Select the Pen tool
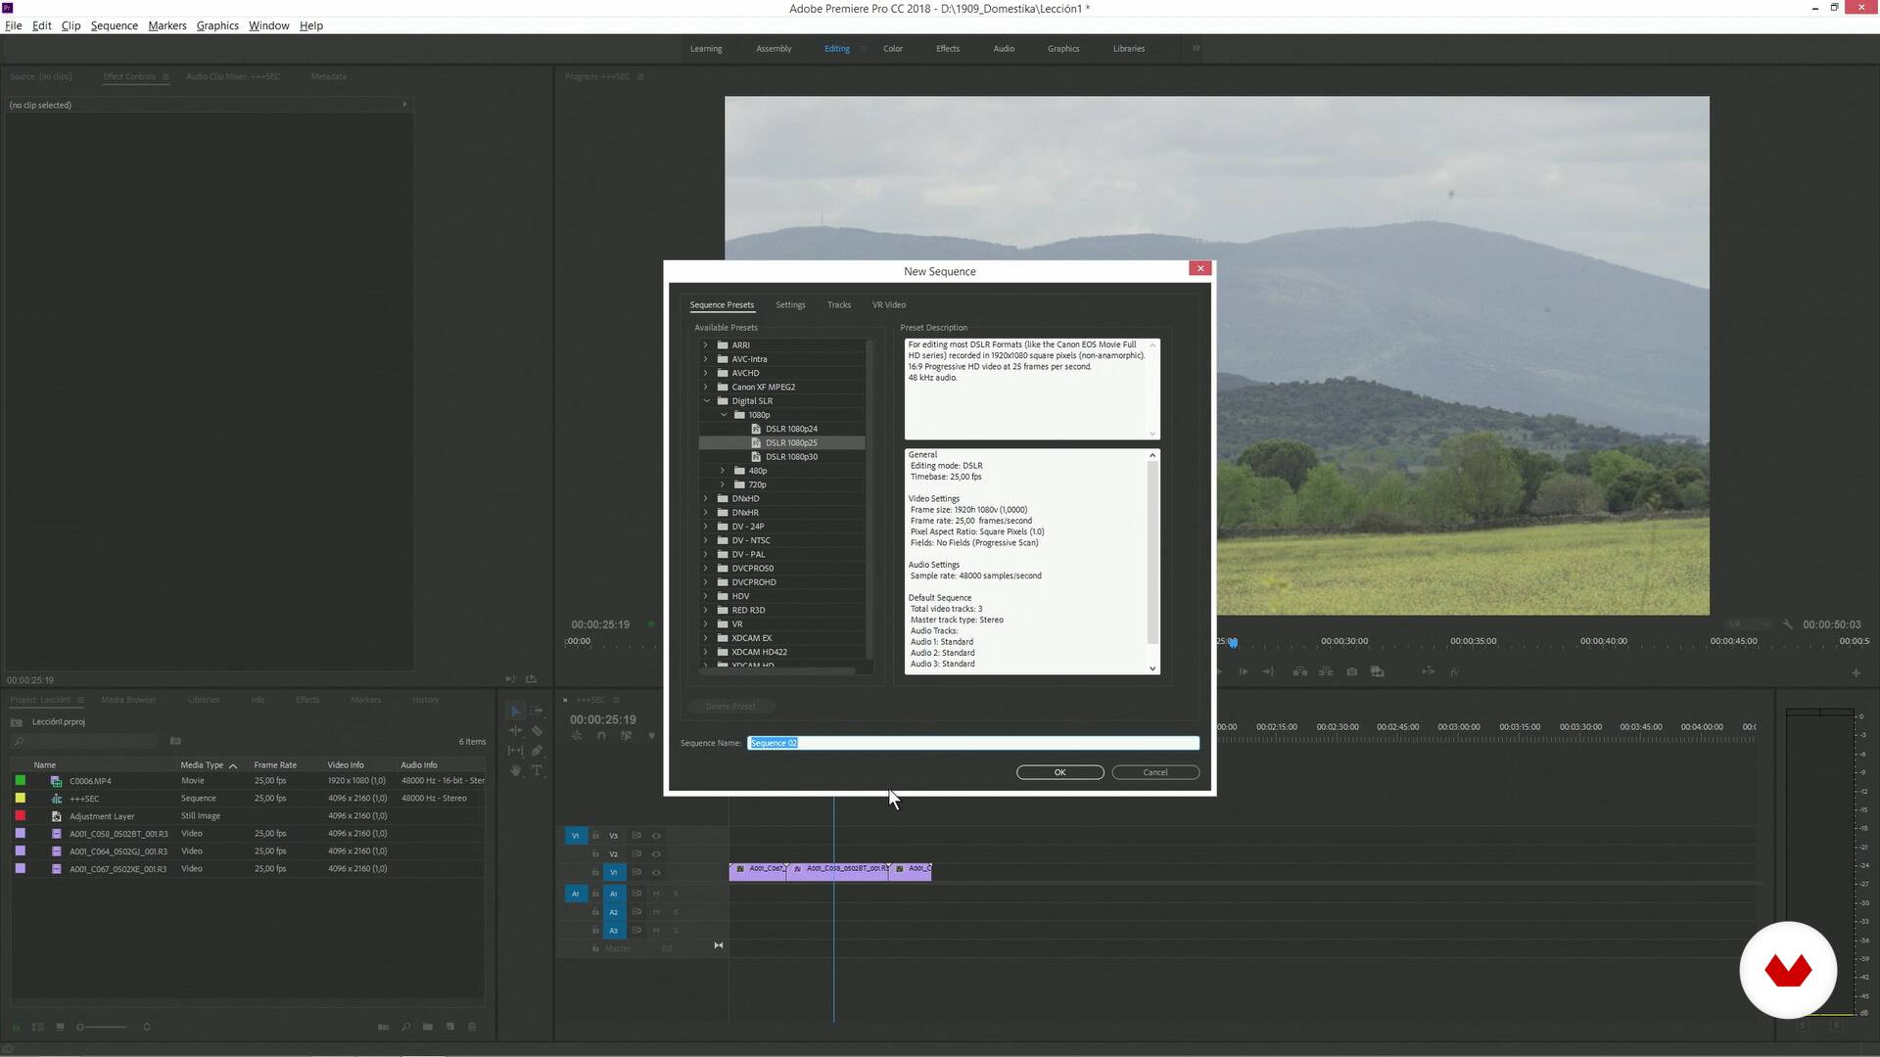 coord(537,751)
